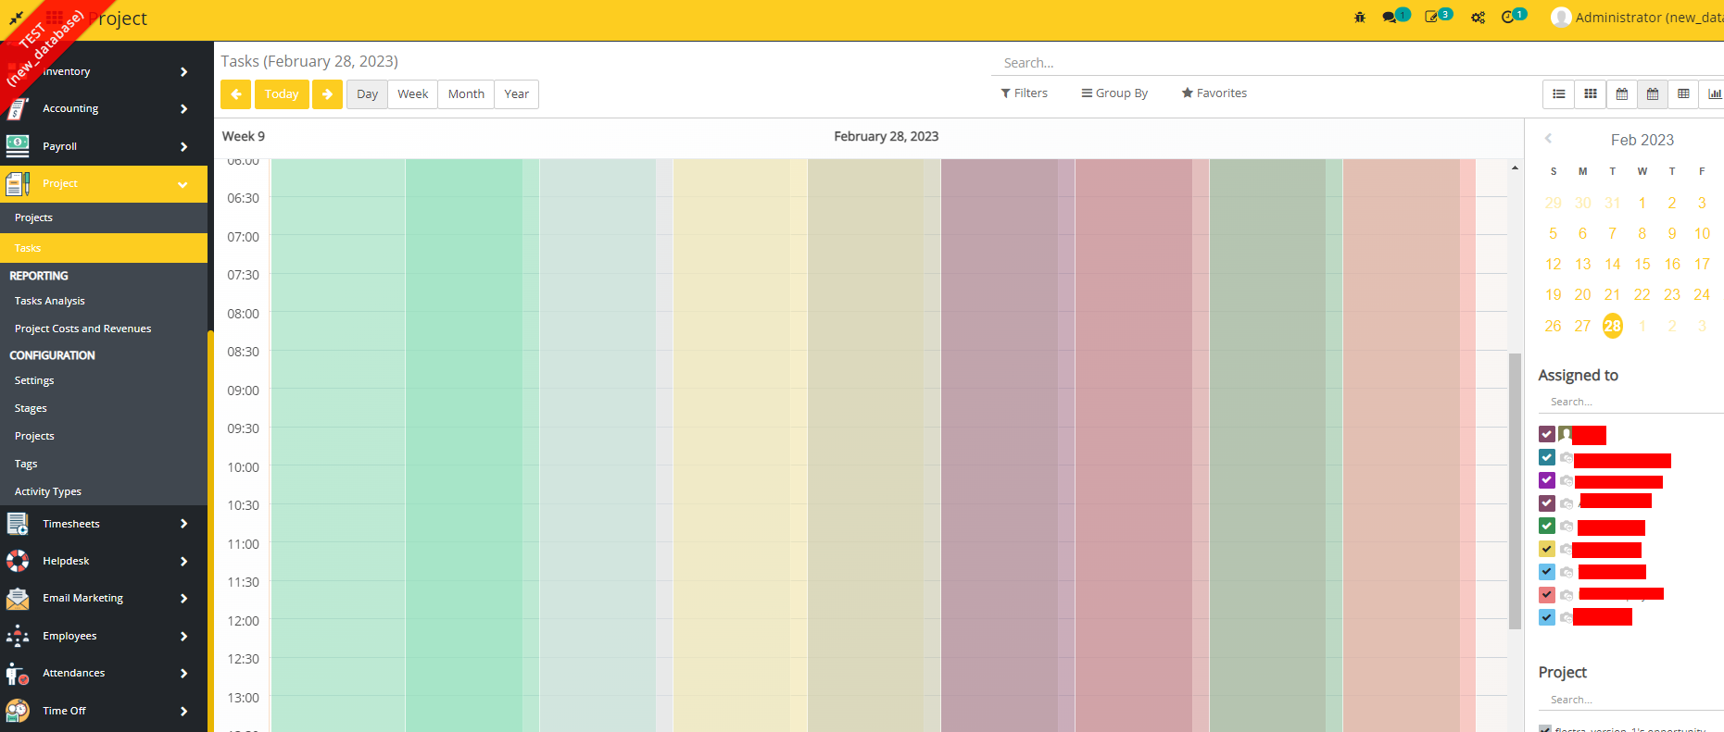Toggle the green assignee checkbox
The image size is (1724, 732).
pos(1547,526)
